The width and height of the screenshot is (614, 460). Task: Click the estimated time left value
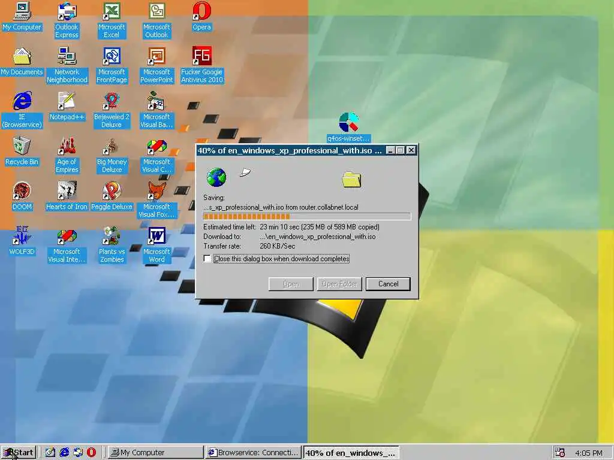[319, 227]
